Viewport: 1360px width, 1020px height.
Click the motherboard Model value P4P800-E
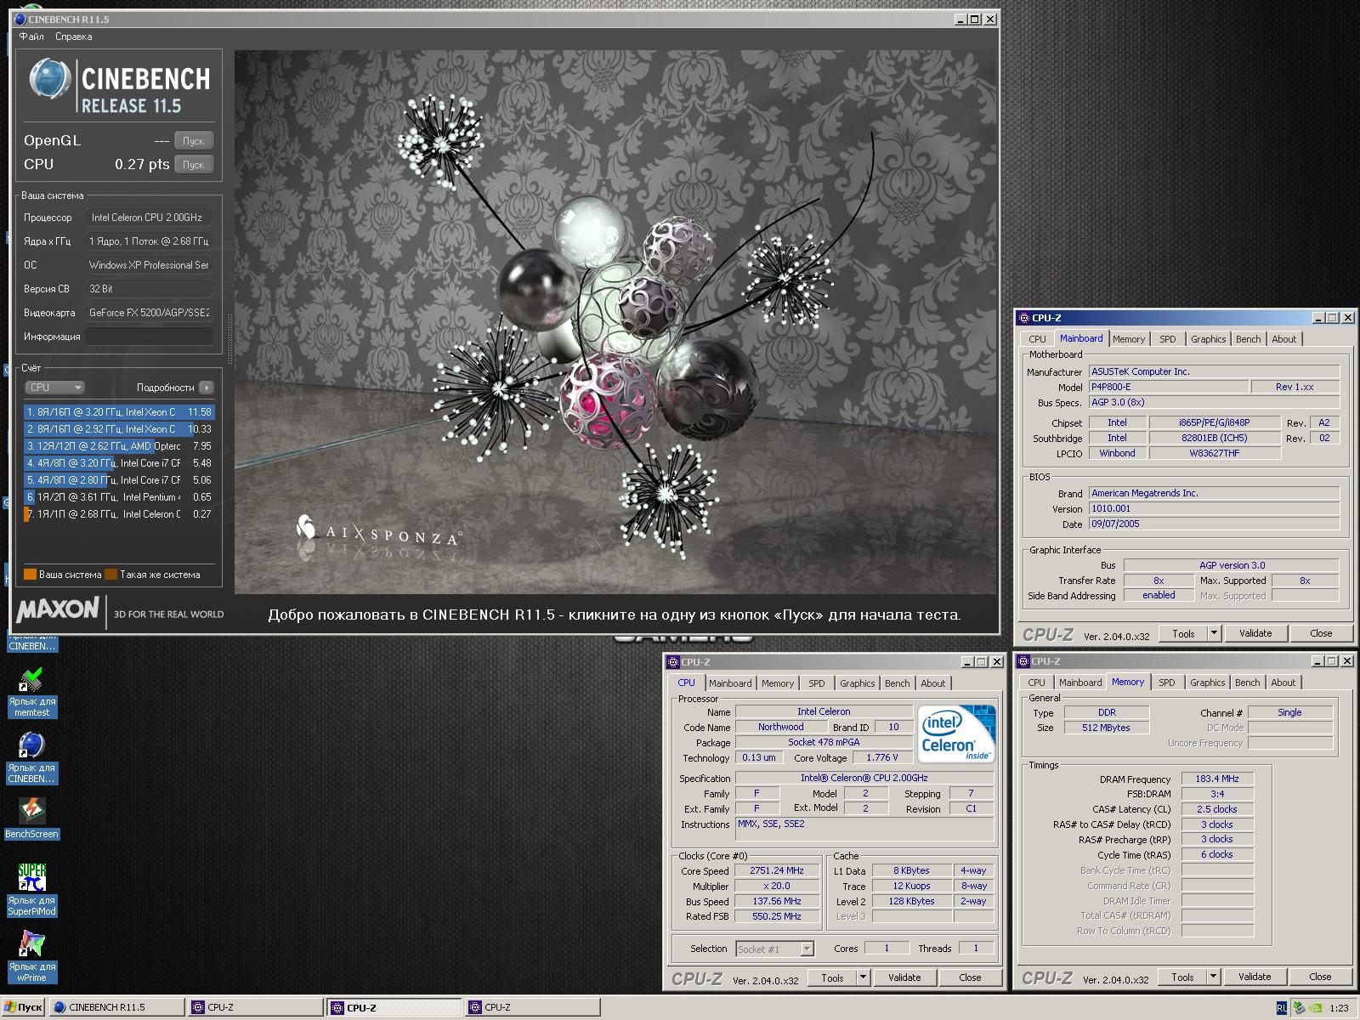point(1170,387)
